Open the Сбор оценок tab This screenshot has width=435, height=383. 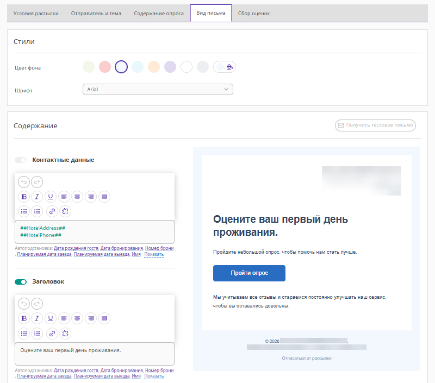(x=253, y=13)
